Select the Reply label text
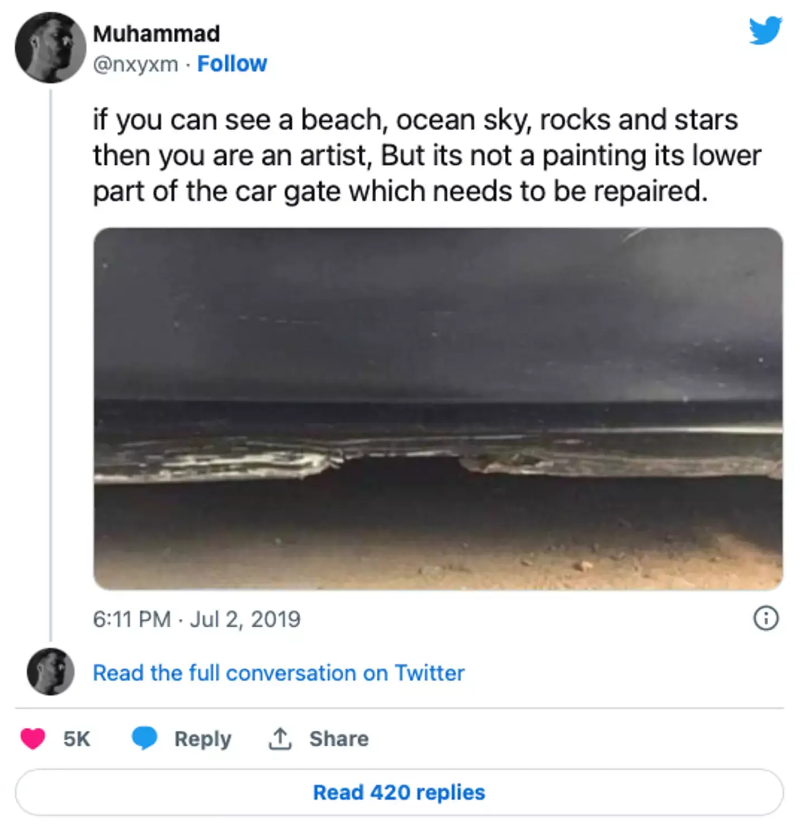Screen dimensions: 805x834 (203, 738)
